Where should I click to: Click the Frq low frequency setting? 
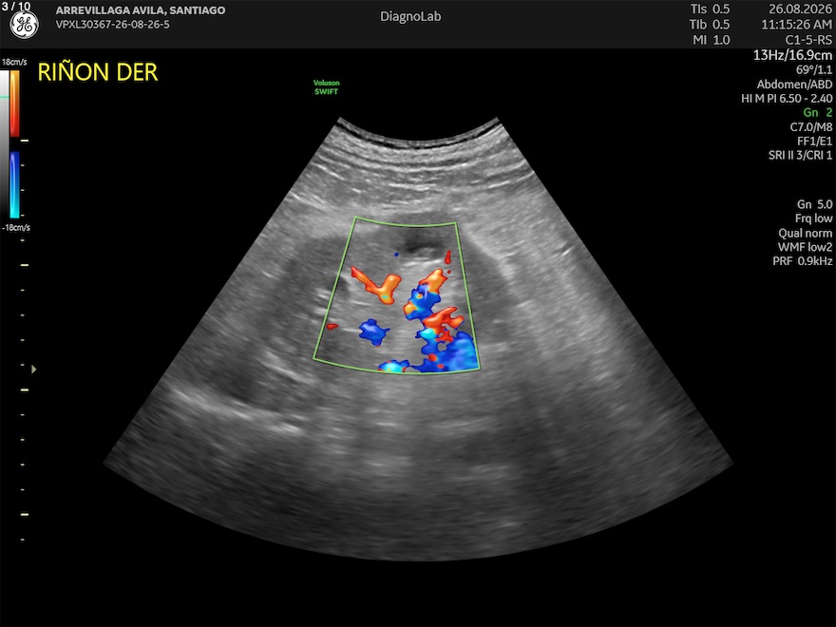813,218
